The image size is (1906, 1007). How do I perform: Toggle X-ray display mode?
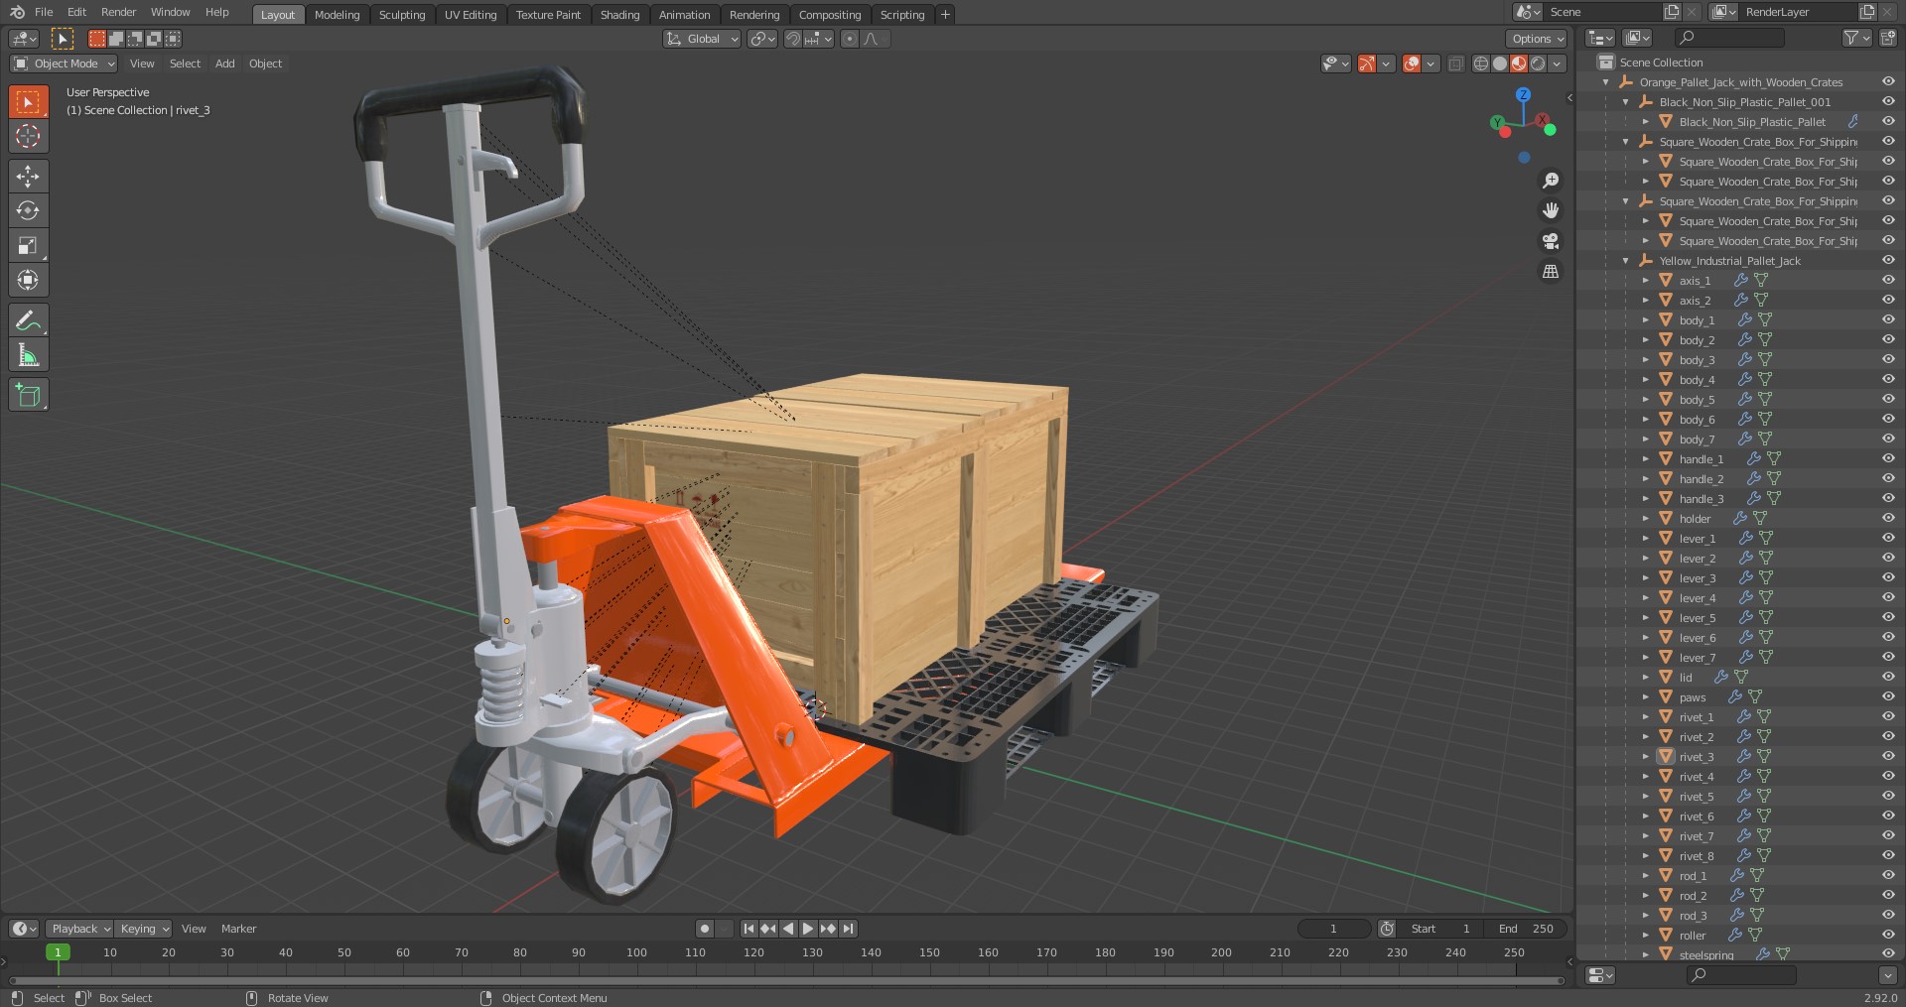click(x=1455, y=63)
